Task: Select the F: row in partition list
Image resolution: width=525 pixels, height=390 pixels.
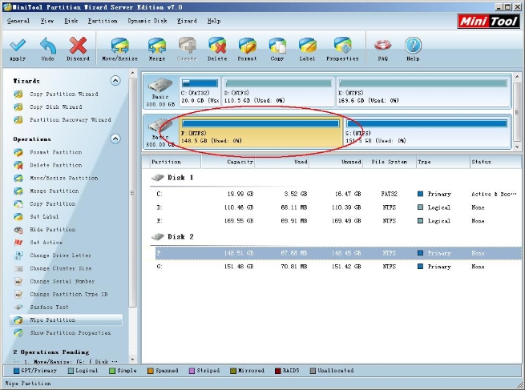Action: pyautogui.click(x=337, y=253)
